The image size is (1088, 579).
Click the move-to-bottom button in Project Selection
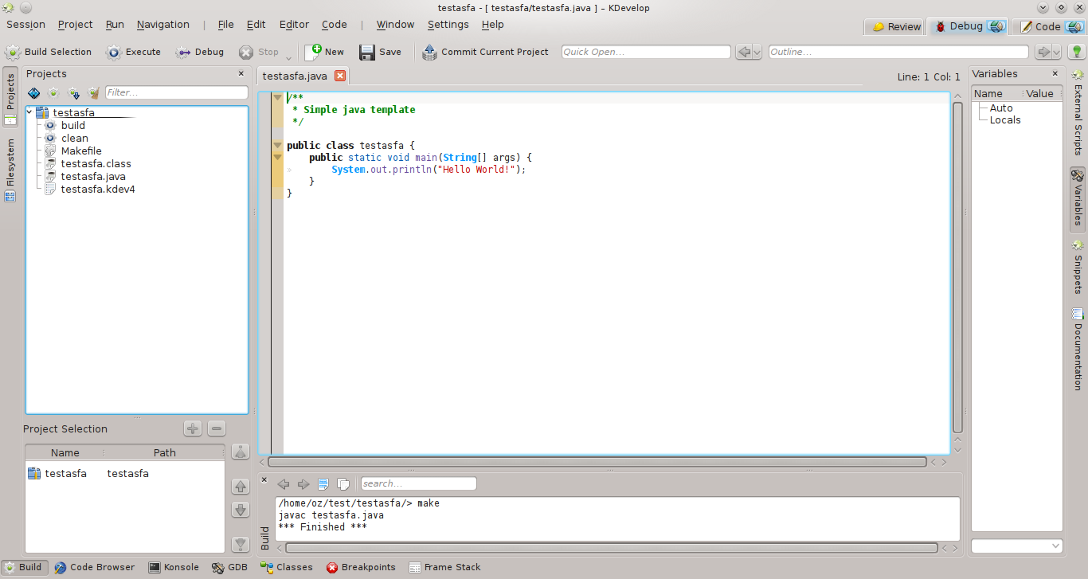pos(241,544)
